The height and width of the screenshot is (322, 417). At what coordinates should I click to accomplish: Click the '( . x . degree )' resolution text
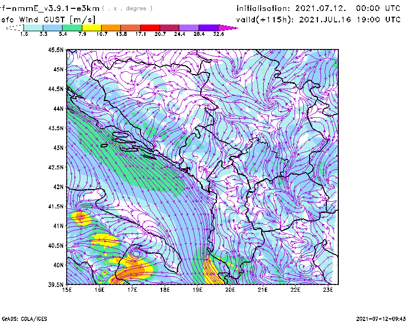pyautogui.click(x=127, y=8)
